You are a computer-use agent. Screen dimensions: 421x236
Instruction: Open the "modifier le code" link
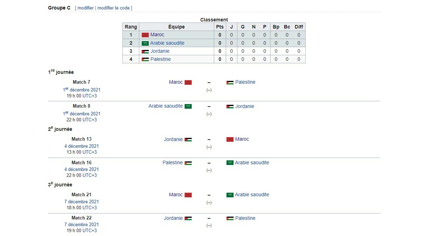tap(114, 8)
